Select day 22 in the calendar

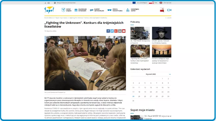pyautogui.click(x=162, y=92)
